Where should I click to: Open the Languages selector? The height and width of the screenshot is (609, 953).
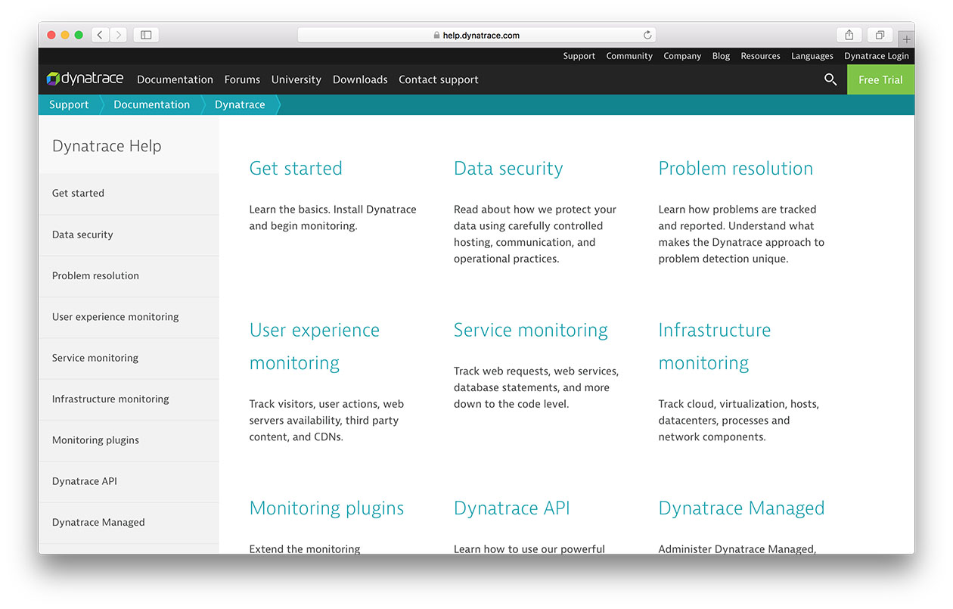coord(812,56)
